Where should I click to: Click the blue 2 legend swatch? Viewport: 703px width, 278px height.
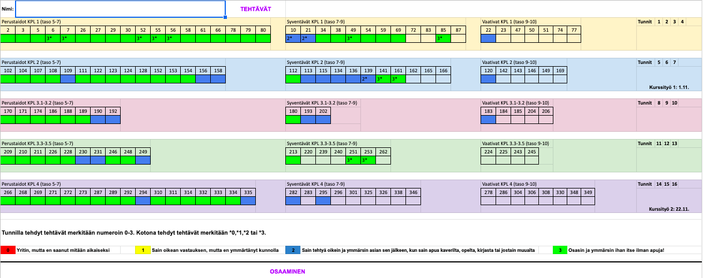click(x=293, y=250)
